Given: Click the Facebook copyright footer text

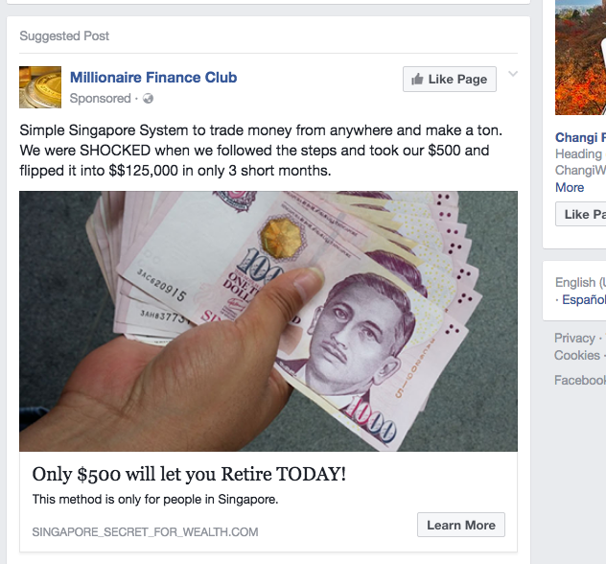Looking at the screenshot, I should pos(580,380).
